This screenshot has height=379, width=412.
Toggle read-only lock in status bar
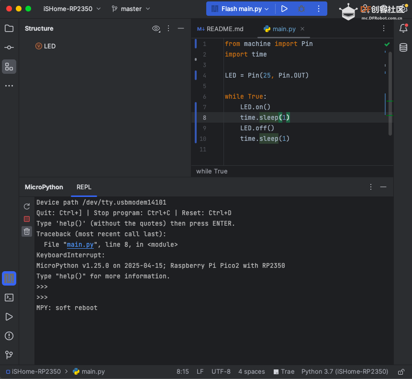[x=401, y=372]
